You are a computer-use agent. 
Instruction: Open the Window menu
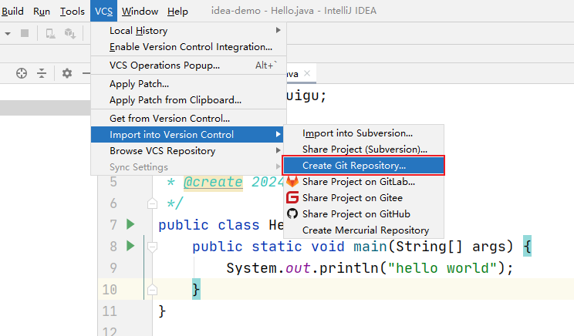[140, 12]
